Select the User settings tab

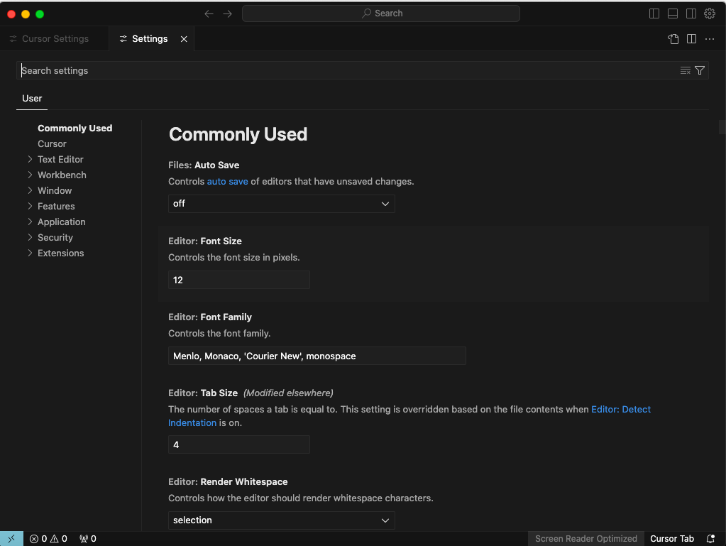click(x=32, y=99)
